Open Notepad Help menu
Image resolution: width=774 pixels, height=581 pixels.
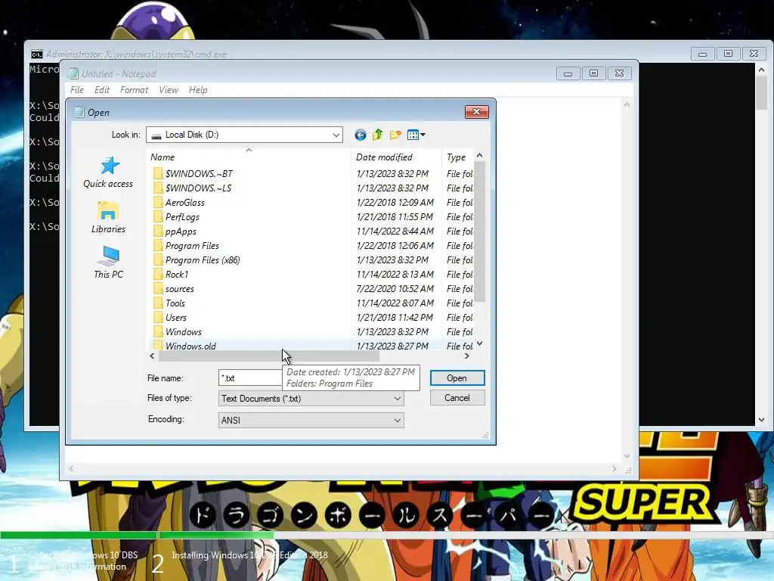pyautogui.click(x=198, y=90)
